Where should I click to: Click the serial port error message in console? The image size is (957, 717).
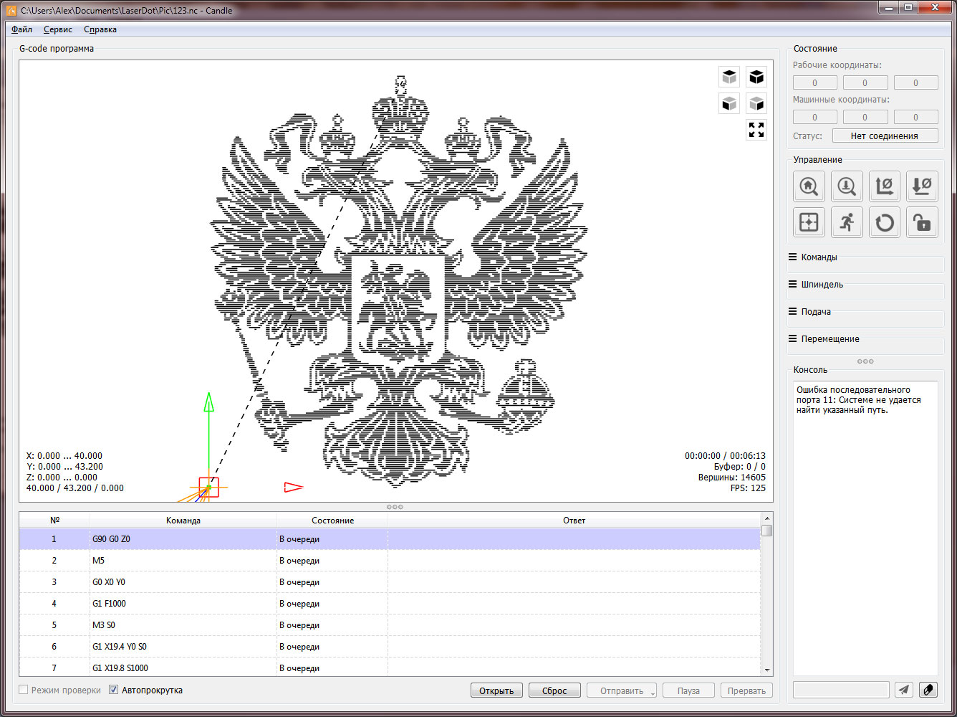click(x=859, y=400)
